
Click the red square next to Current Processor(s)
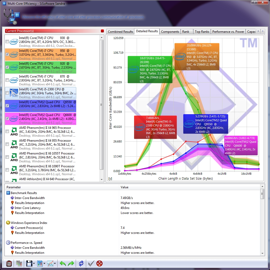click(x=102, y=31)
